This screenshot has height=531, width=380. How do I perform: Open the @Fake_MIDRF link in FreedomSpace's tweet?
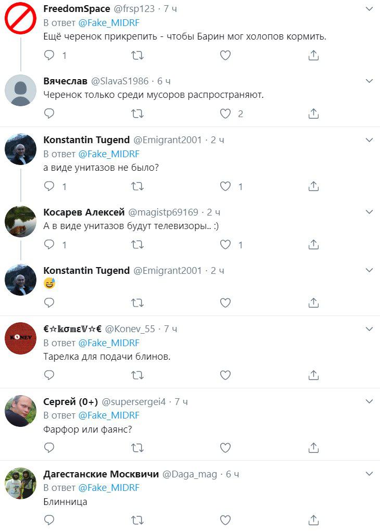tap(109, 23)
